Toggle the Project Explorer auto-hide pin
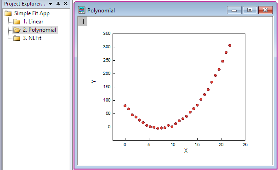 pyautogui.click(x=58, y=4)
